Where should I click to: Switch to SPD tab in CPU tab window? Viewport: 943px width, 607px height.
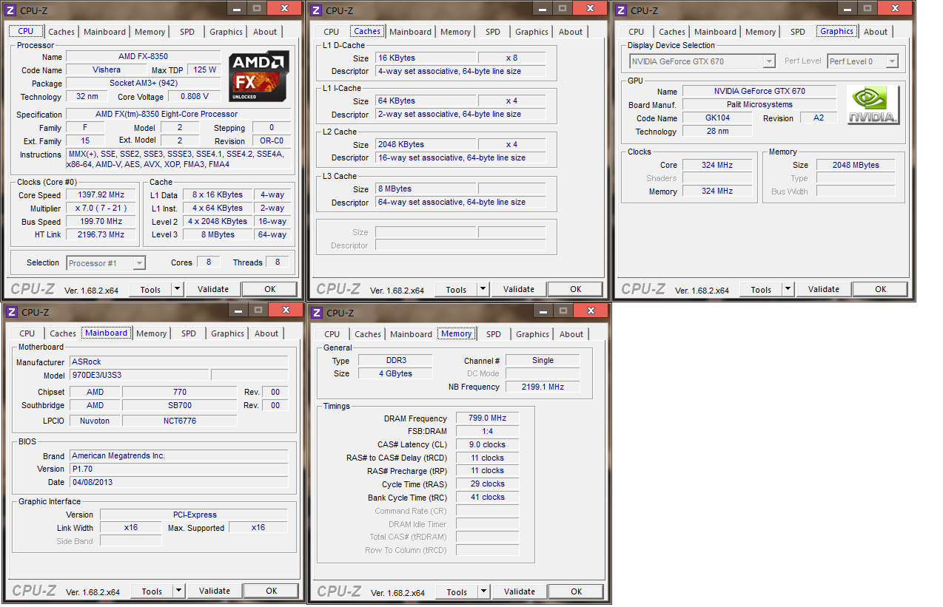[x=187, y=32]
